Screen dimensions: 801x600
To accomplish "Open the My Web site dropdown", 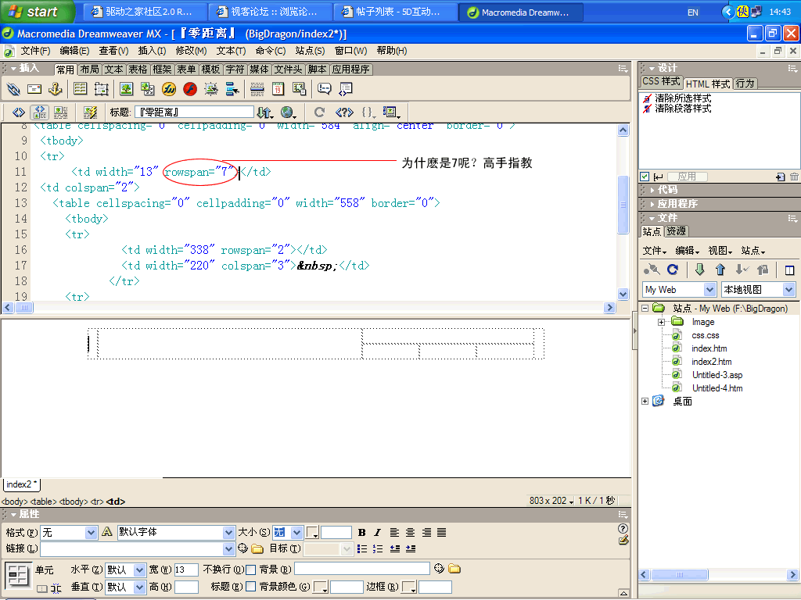I will tap(679, 290).
